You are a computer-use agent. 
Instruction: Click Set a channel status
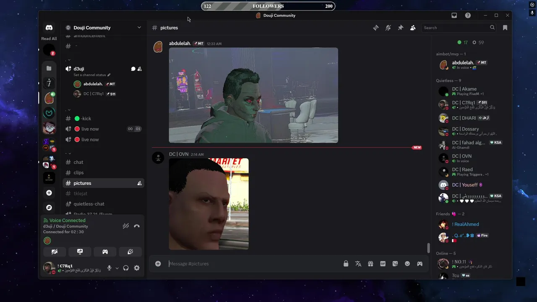point(92,75)
